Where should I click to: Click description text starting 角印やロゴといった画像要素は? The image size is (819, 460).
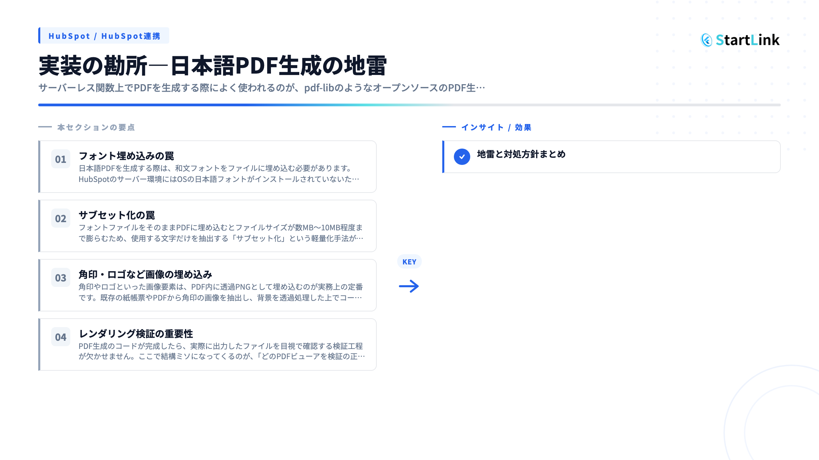221,287
